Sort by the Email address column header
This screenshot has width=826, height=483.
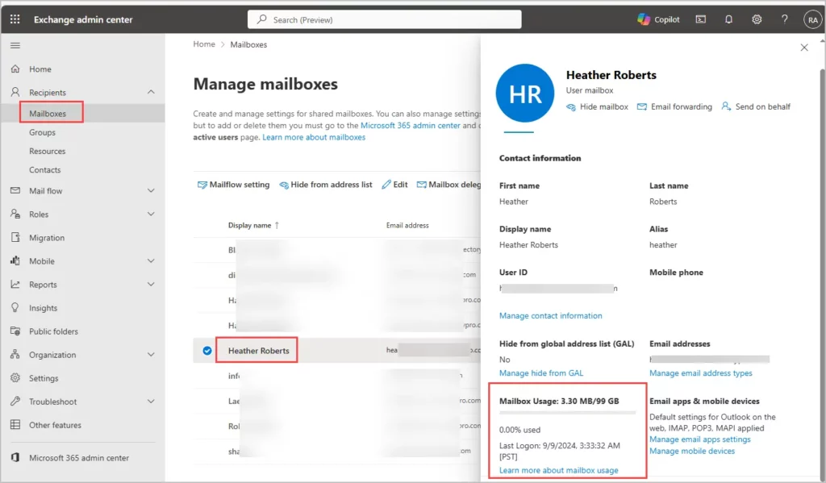pyautogui.click(x=407, y=226)
